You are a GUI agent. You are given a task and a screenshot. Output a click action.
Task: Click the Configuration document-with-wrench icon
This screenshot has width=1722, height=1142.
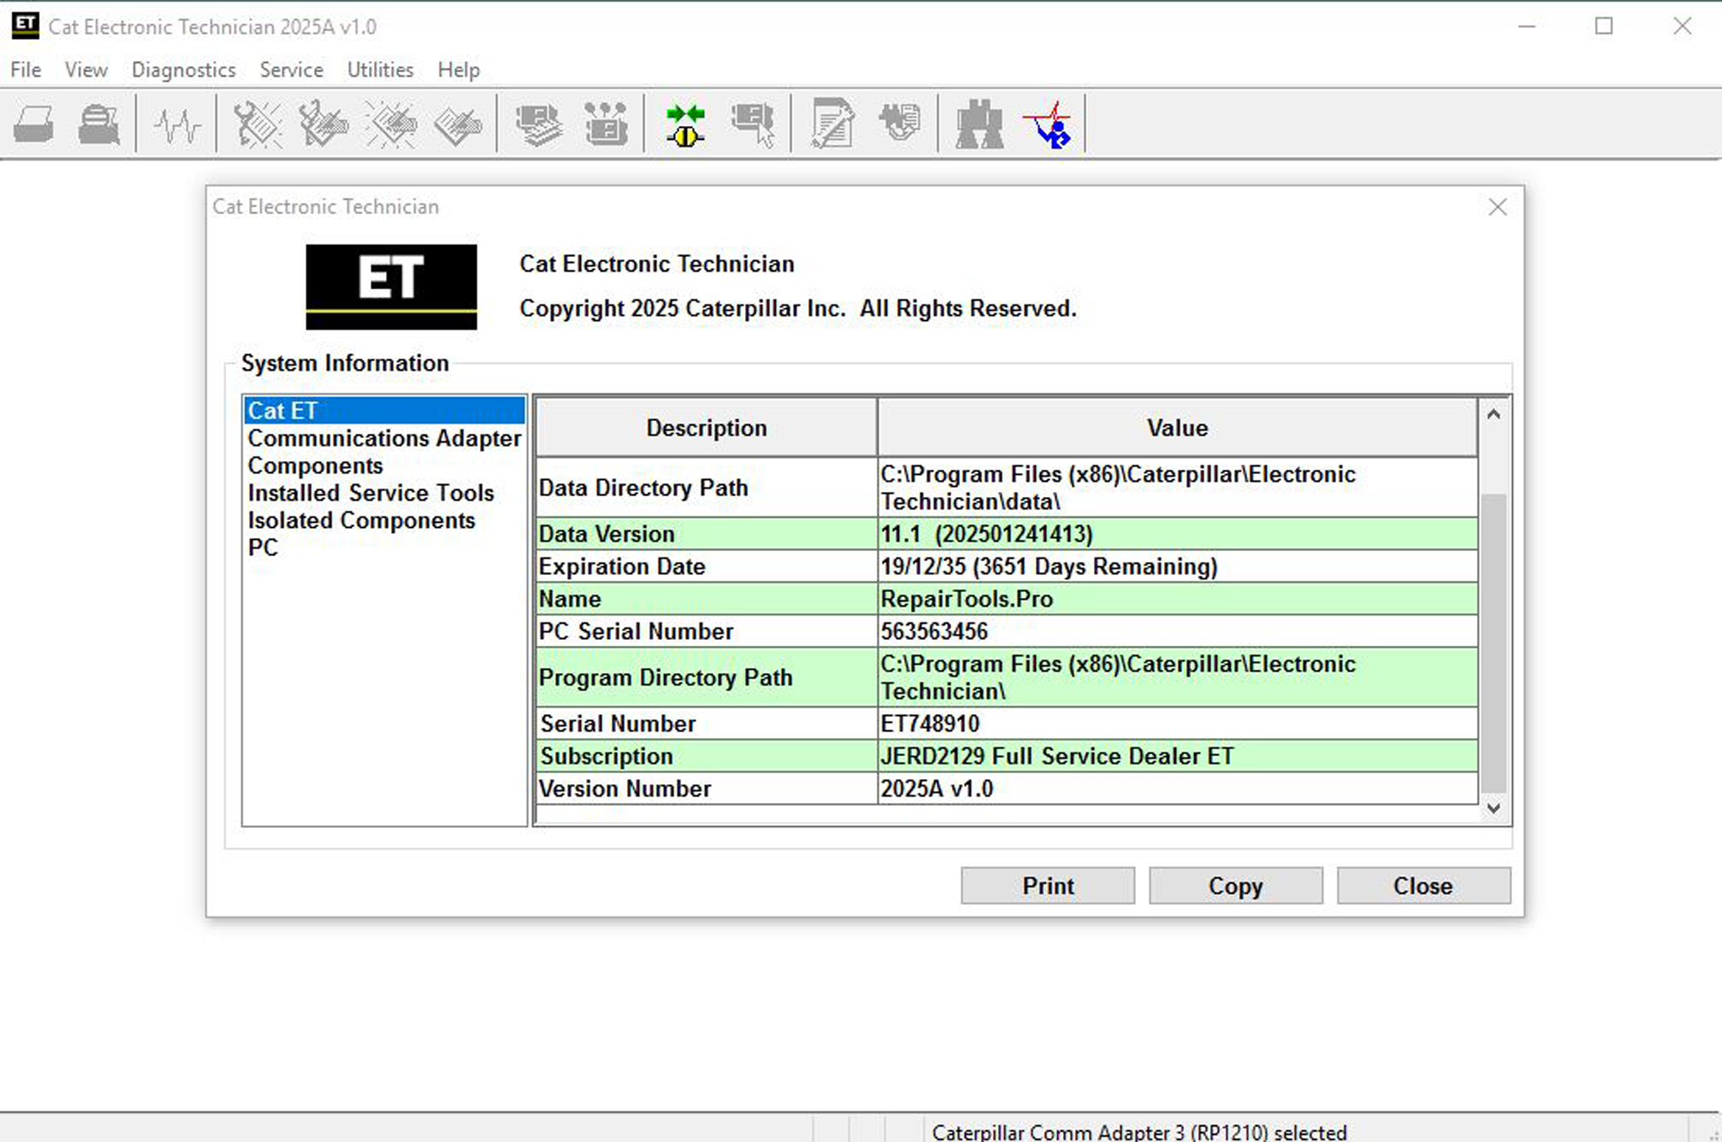pos(832,124)
